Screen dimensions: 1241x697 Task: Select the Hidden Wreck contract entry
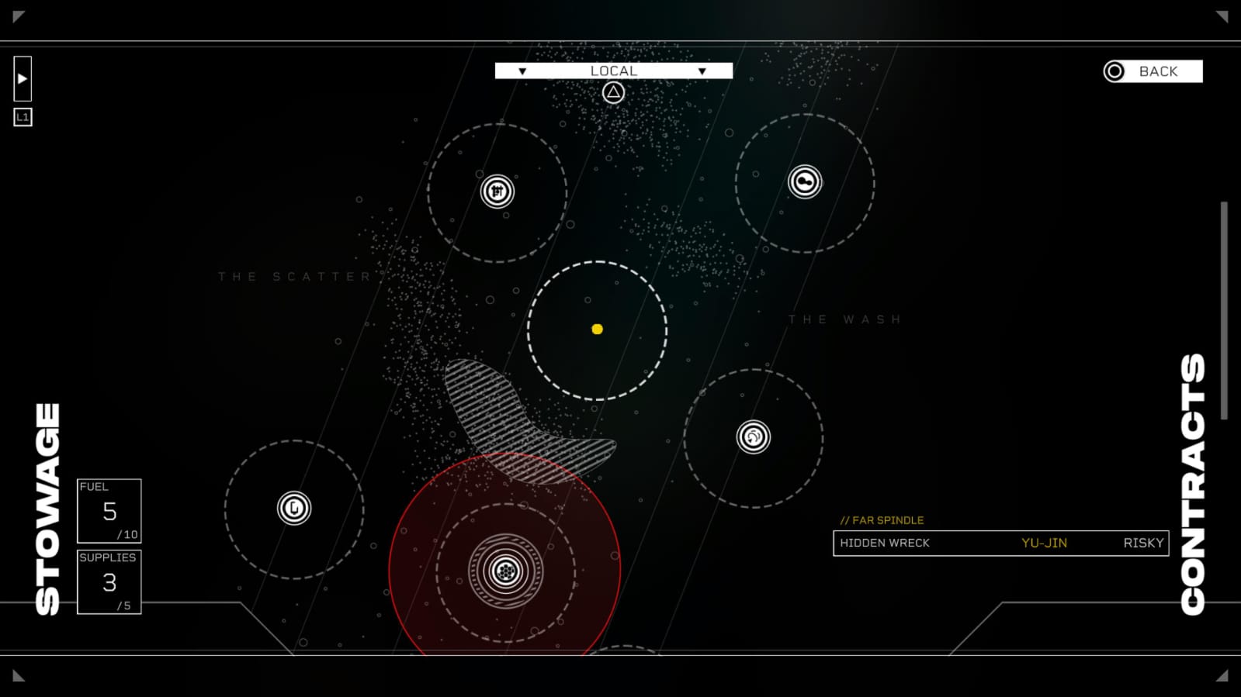[1000, 543]
